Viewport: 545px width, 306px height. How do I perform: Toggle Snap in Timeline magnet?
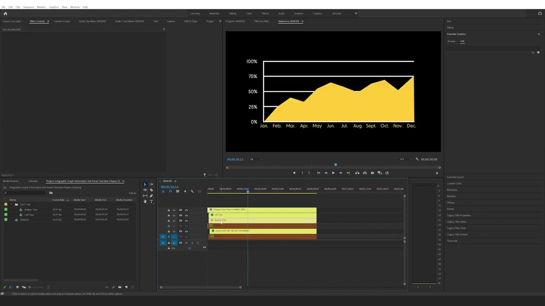coord(170,192)
